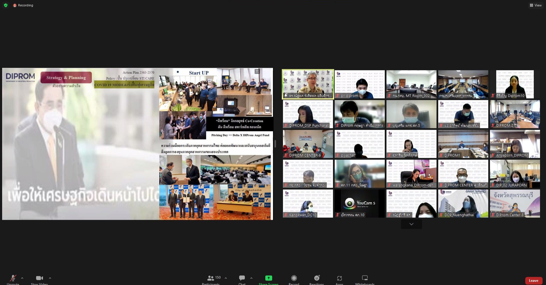This screenshot has height=285, width=546.
Task: Click muted mic icon on DIProm Center 8 tile
Action: coord(493,215)
